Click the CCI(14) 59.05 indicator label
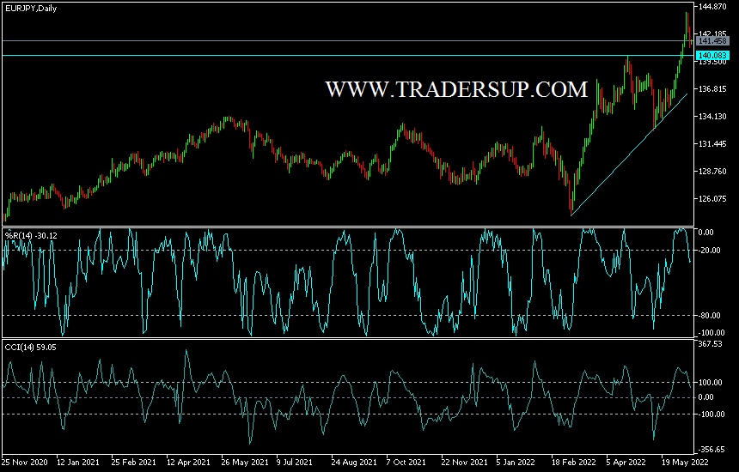Viewport: 739px width, 472px height. pos(31,348)
